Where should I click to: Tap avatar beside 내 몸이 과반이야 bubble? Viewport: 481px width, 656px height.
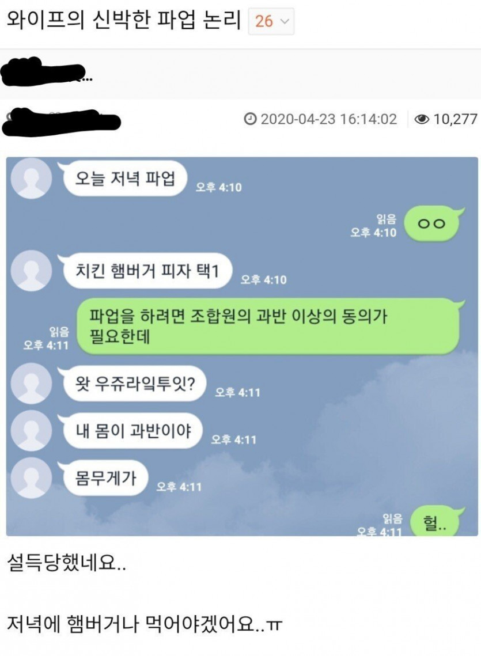pos(31,430)
